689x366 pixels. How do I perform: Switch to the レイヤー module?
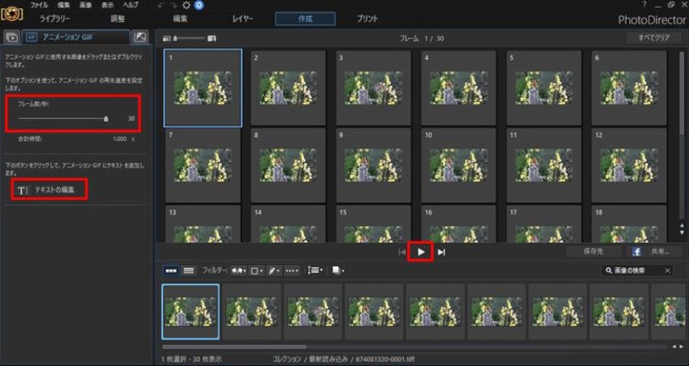pos(243,19)
